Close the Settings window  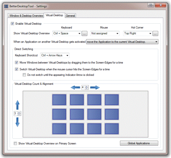point(161,5)
